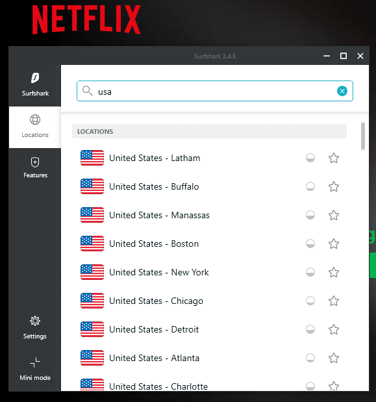Toggle favorite star for Boston
The width and height of the screenshot is (376, 402).
pyautogui.click(x=334, y=244)
